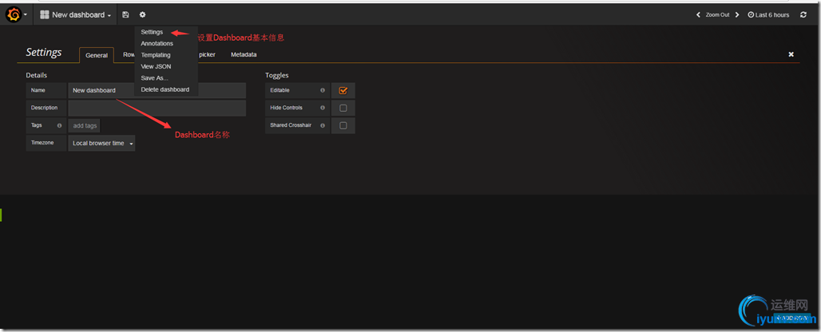Expand the Local browser time timezone dropdown

click(101, 144)
